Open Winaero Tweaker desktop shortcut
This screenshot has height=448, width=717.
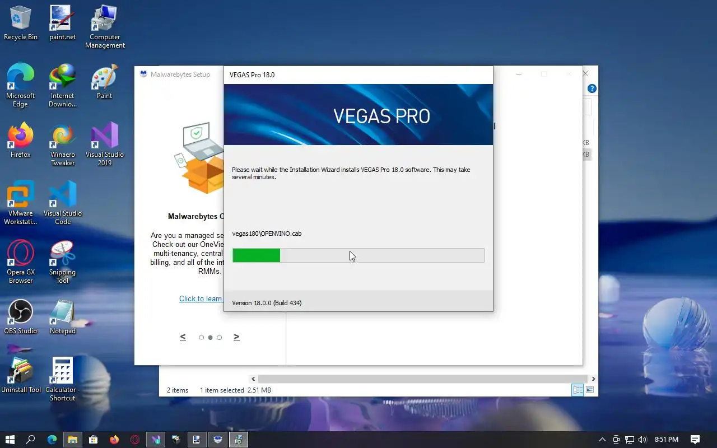(63, 144)
